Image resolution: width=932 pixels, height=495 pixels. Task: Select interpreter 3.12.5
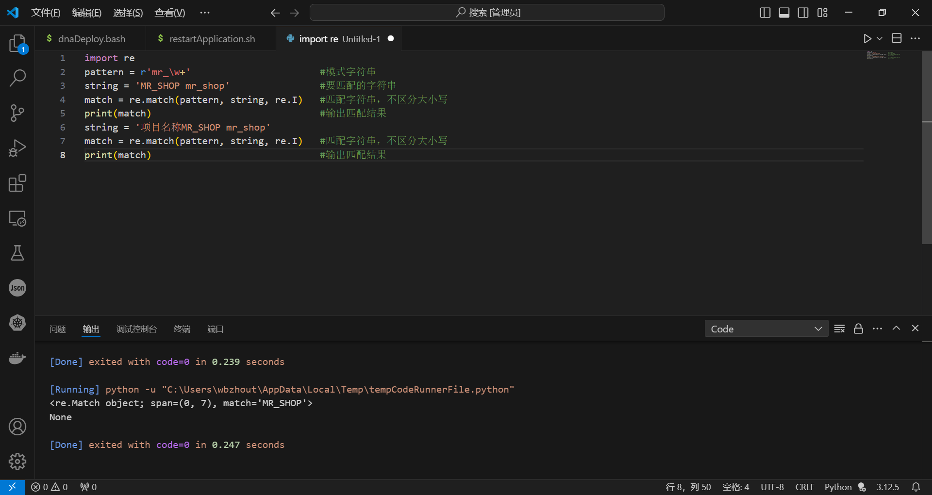coord(887,487)
